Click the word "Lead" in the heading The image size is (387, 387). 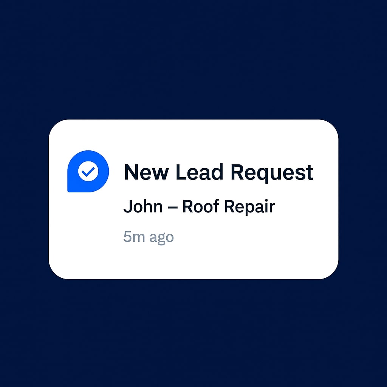200,172
